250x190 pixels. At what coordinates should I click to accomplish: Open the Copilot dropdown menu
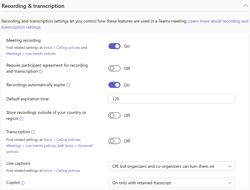172,183
